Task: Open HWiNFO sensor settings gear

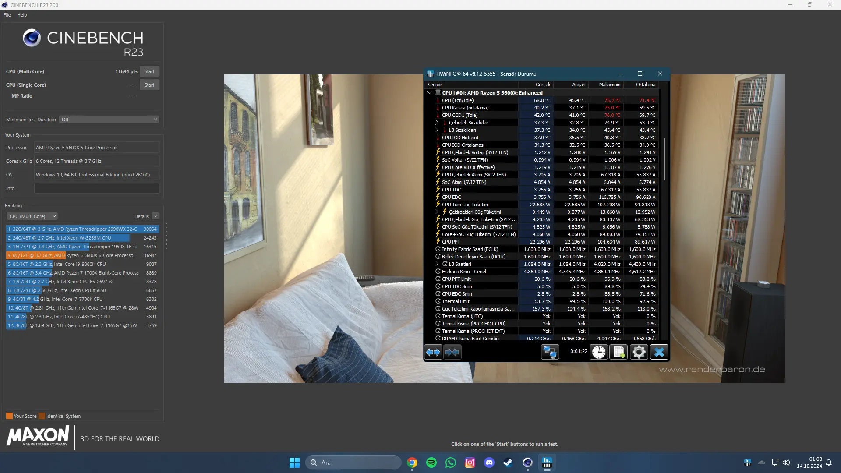Action: 639,352
